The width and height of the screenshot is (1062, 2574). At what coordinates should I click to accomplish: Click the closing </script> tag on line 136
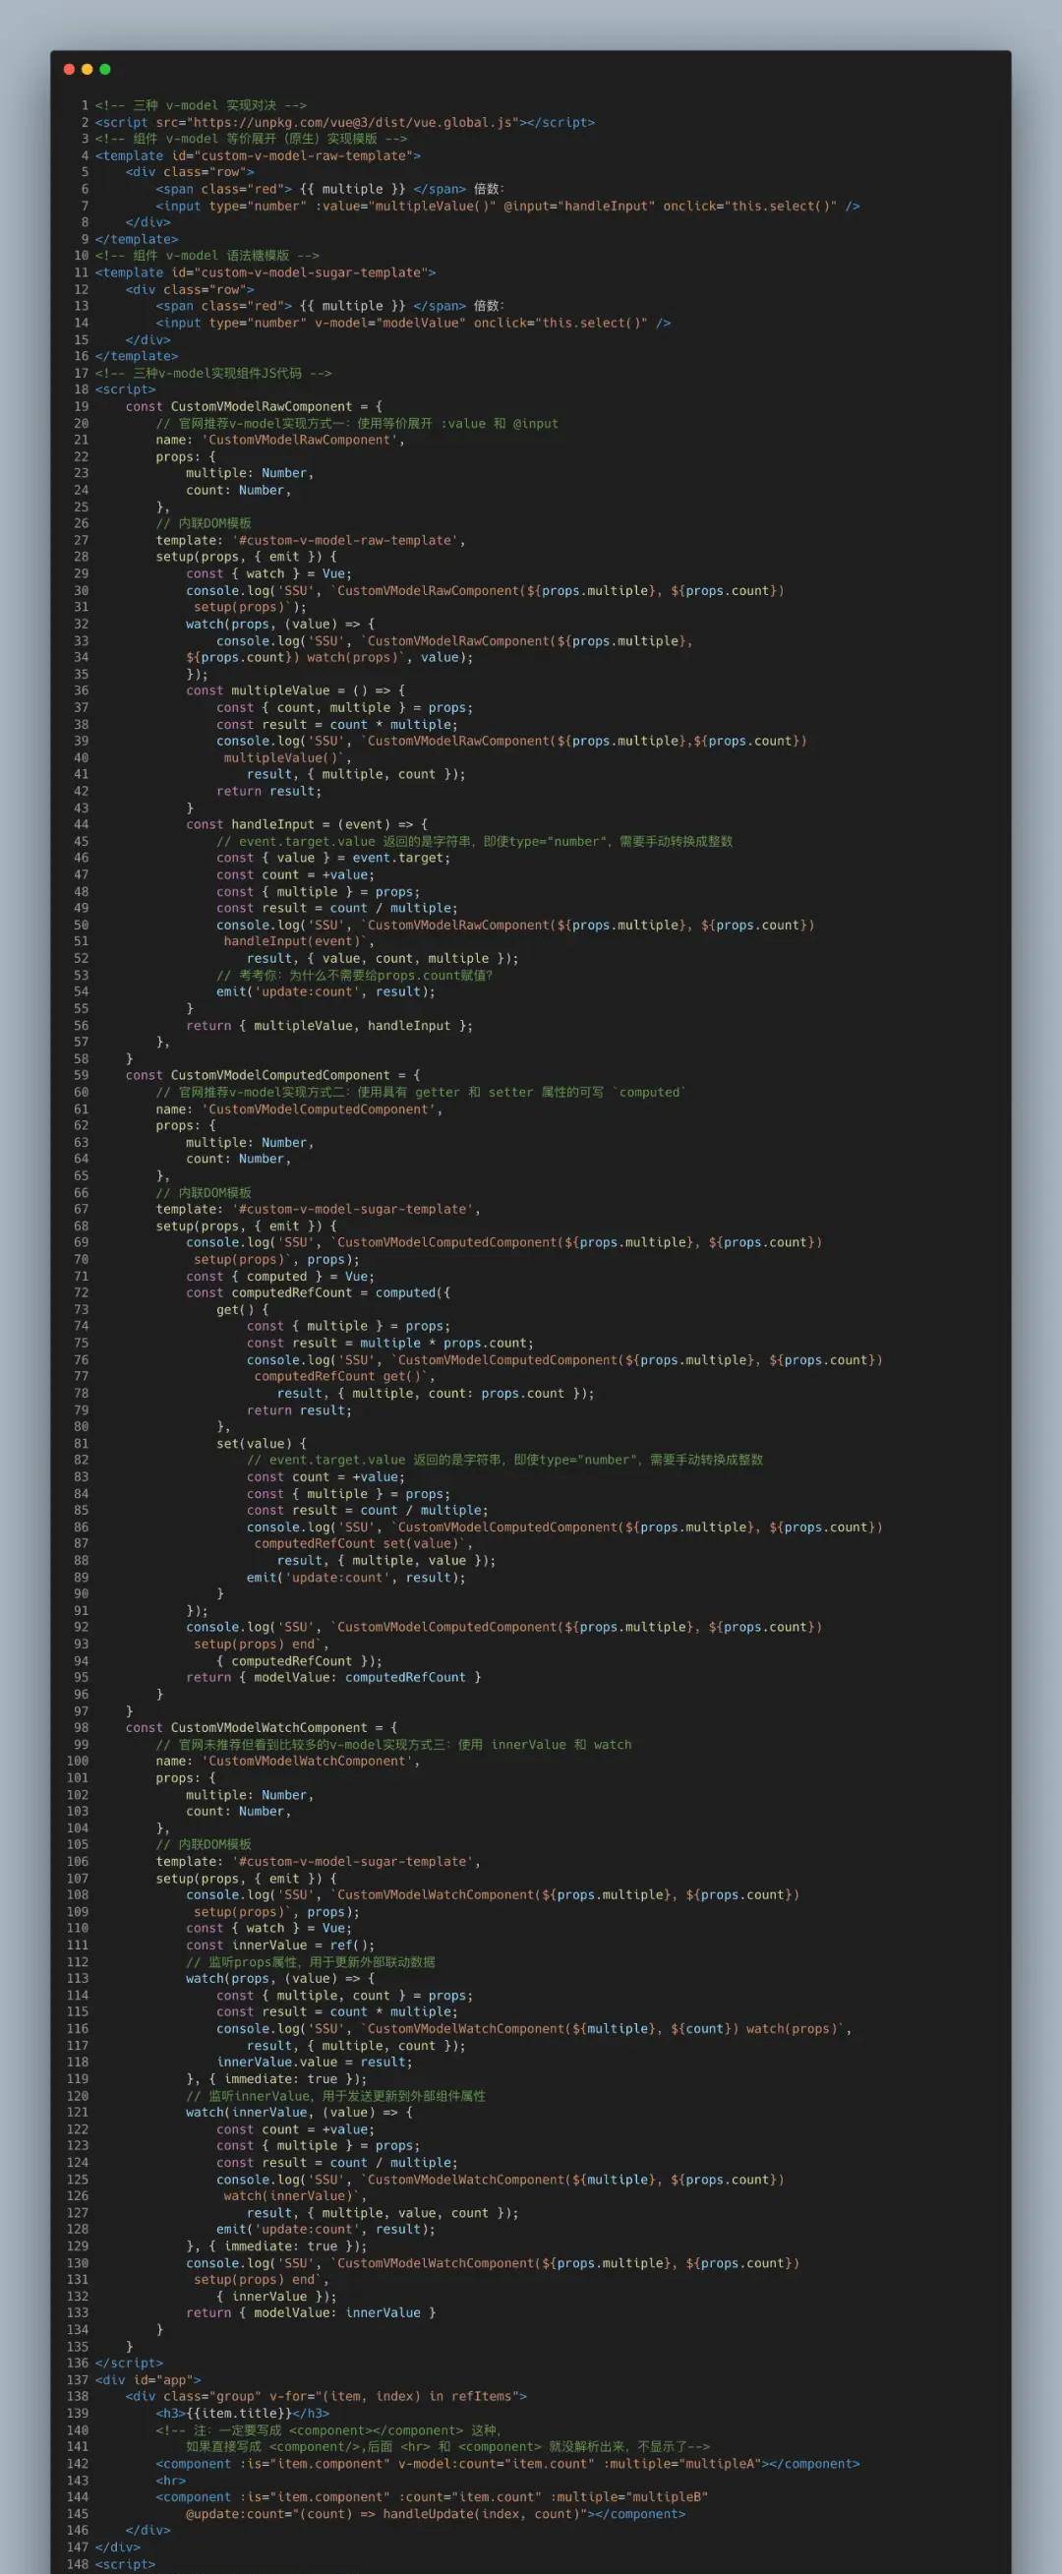point(129,2363)
